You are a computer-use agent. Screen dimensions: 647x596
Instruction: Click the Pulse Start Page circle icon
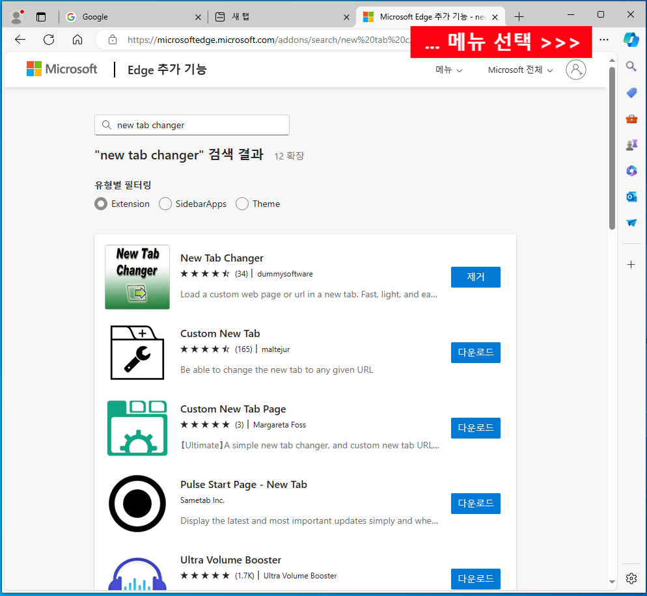[137, 503]
